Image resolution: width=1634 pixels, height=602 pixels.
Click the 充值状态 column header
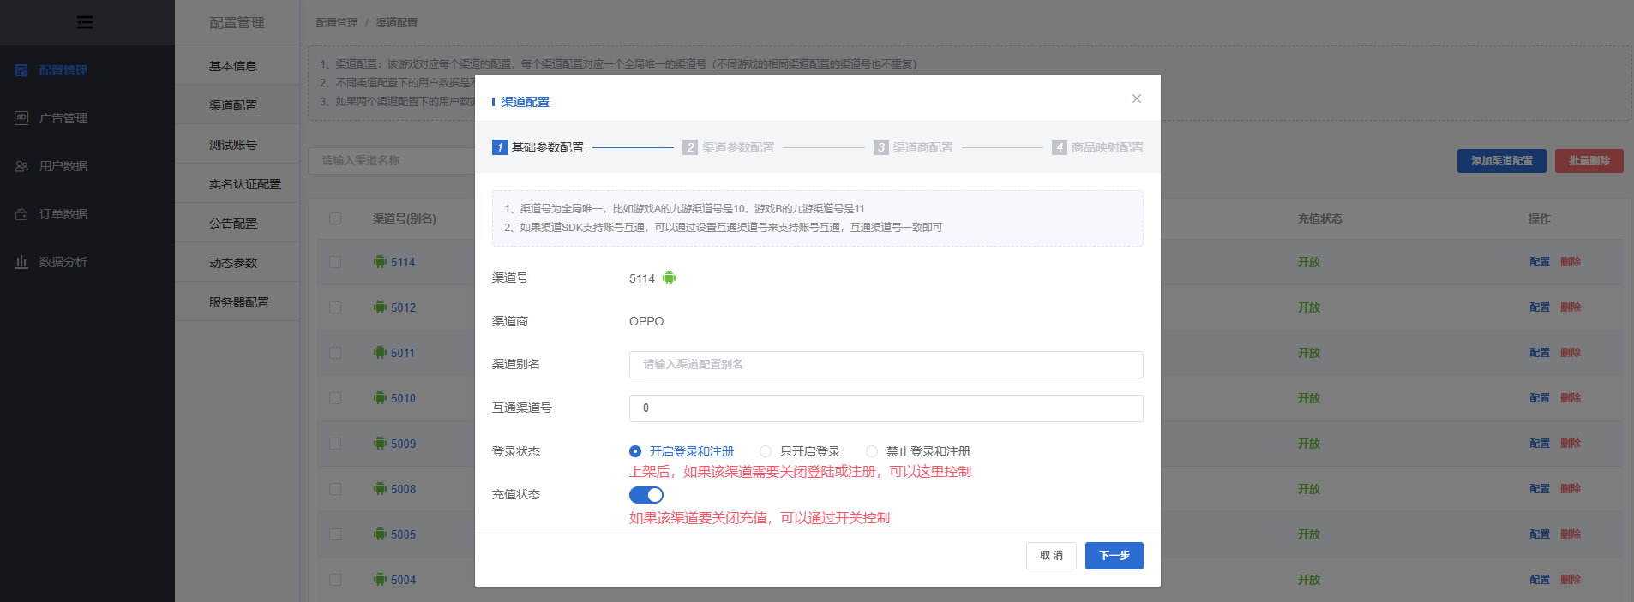tap(1320, 218)
